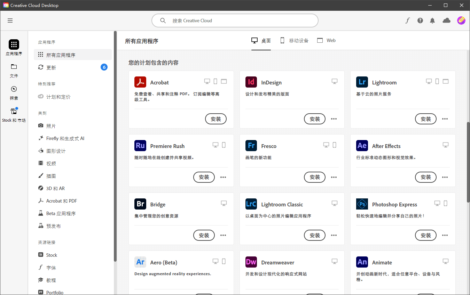
Task: Open the Help icon near the top right
Action: 420,21
